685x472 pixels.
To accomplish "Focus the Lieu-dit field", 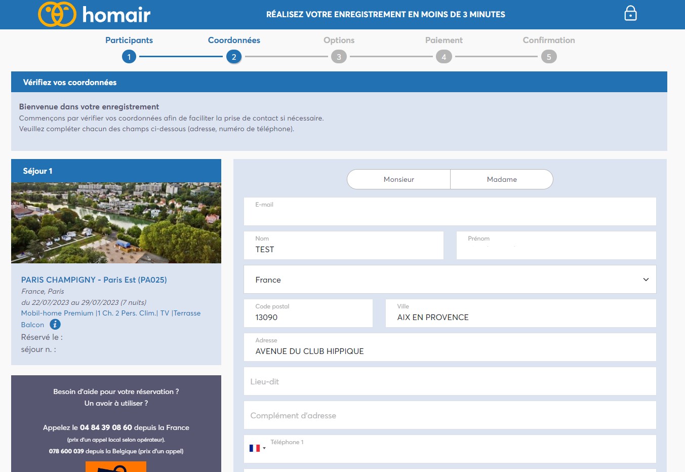I will coord(450,381).
